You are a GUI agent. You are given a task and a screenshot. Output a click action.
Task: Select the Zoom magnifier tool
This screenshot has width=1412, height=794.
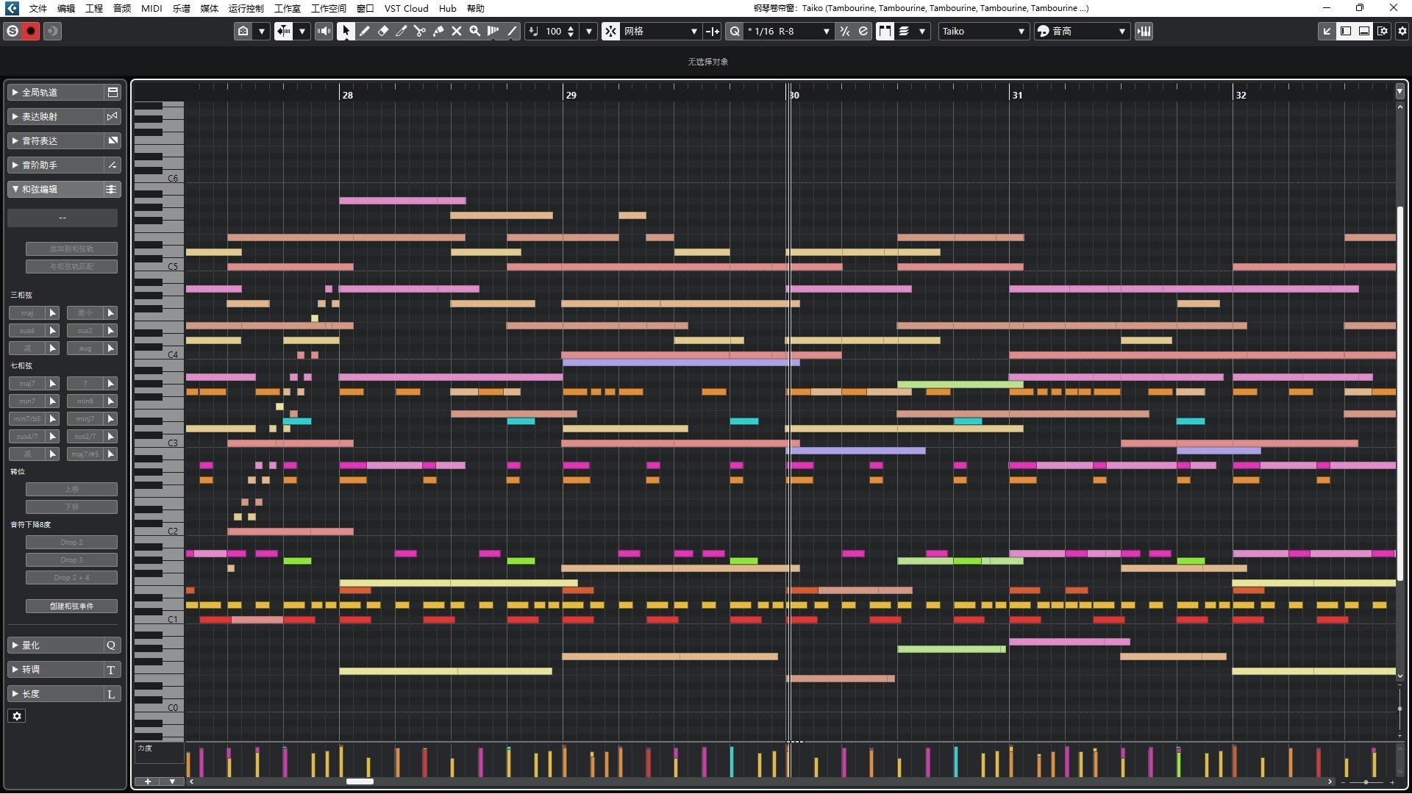[475, 31]
